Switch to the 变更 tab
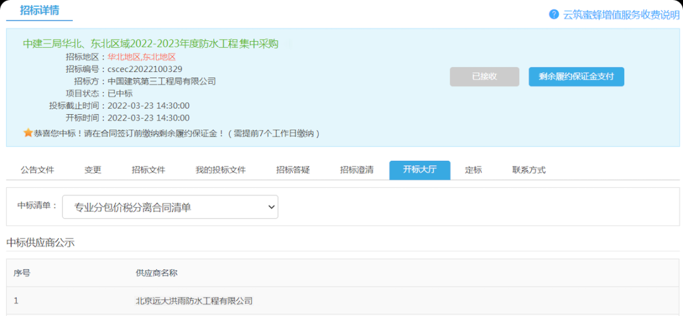This screenshot has height=316, width=683. pyautogui.click(x=93, y=170)
